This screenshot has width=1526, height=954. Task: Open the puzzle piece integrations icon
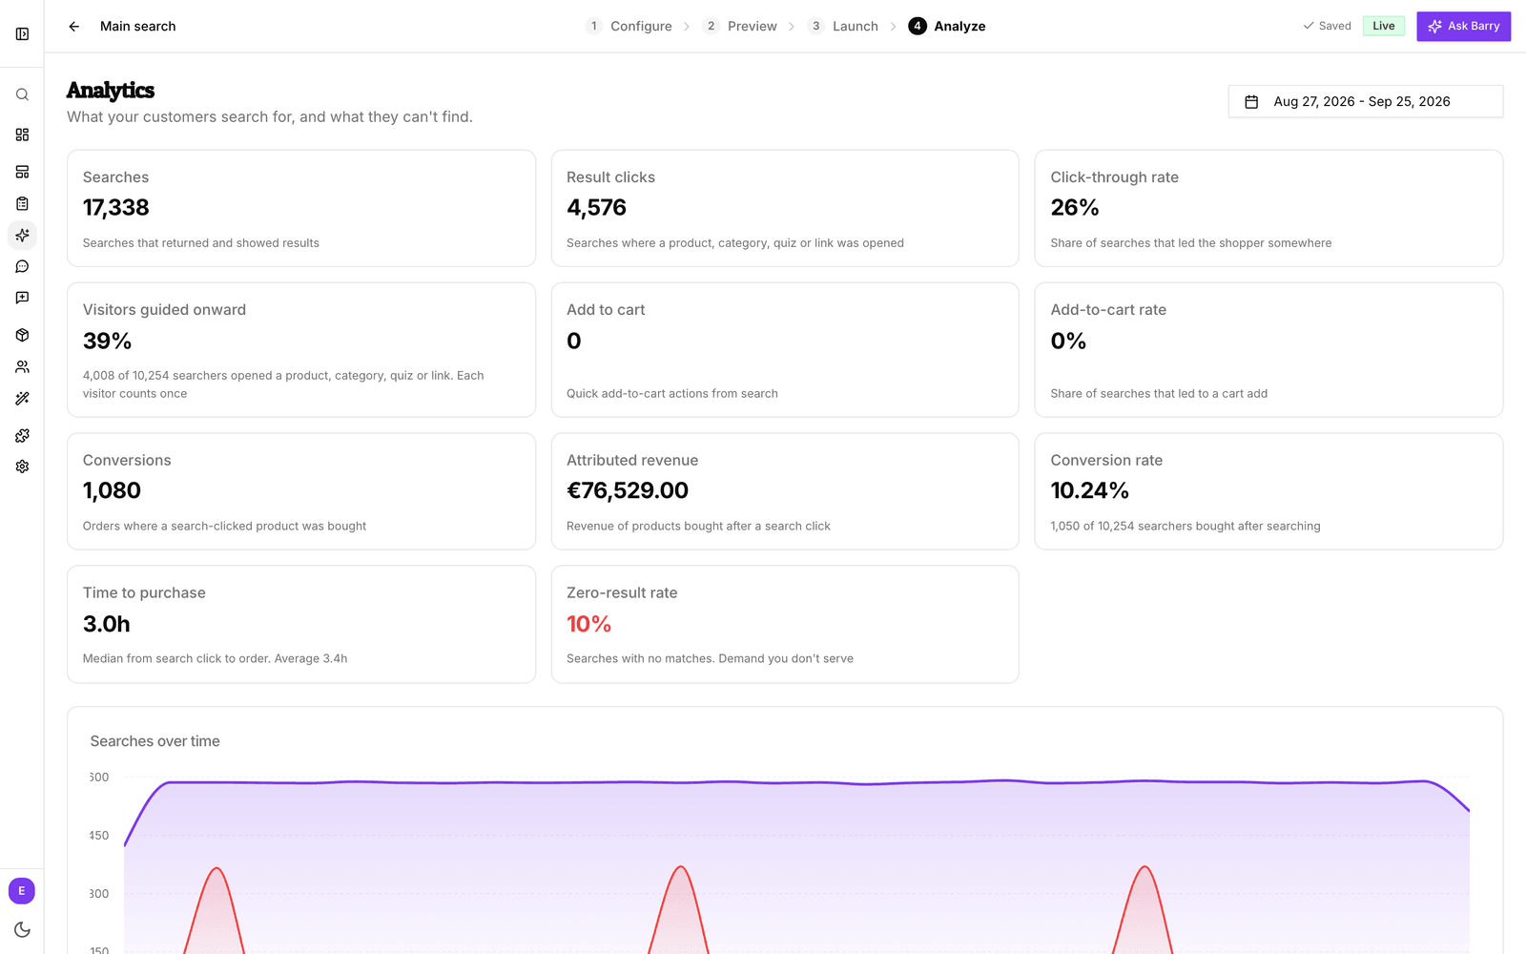point(22,435)
